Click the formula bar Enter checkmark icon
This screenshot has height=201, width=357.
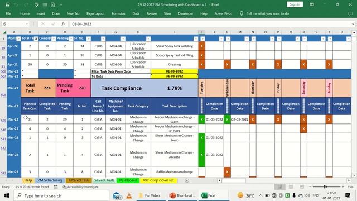pyautogui.click(x=53, y=24)
